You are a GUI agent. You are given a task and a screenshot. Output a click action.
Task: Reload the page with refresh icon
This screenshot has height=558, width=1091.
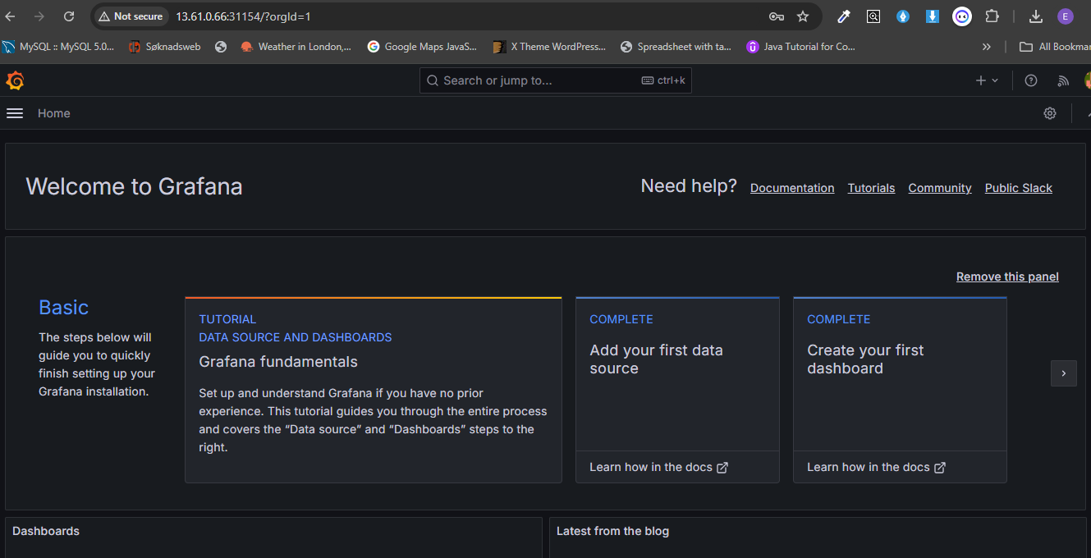tap(69, 16)
